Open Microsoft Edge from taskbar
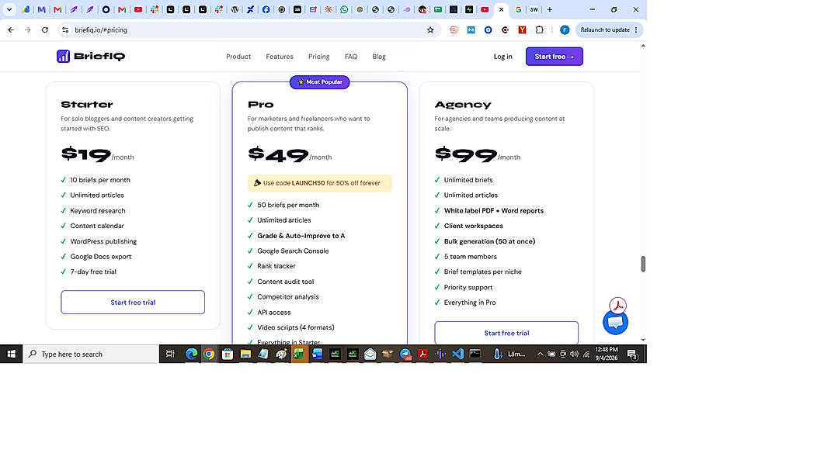831x467 pixels. (191, 354)
